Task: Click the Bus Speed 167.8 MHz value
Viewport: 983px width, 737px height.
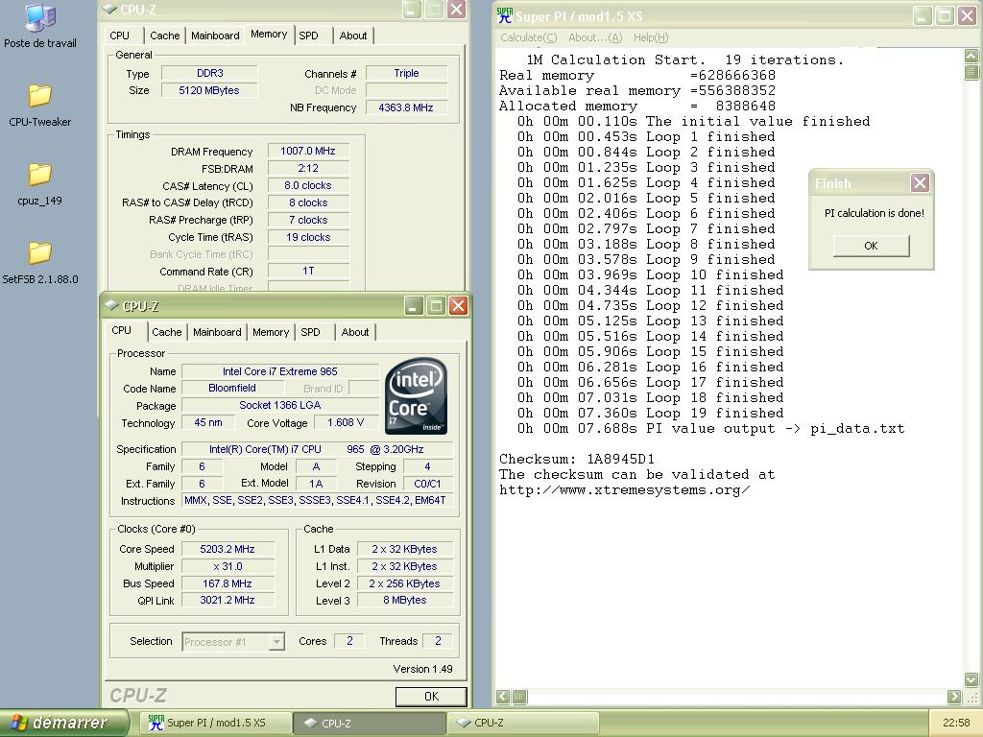Action: (228, 583)
